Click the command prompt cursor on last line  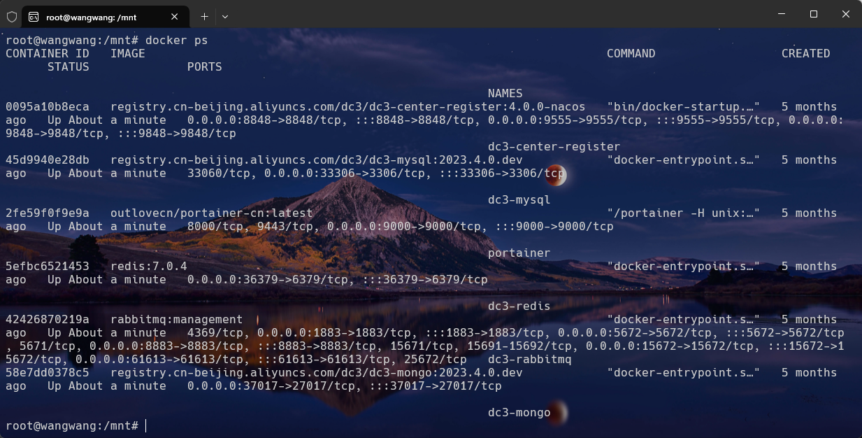point(146,425)
